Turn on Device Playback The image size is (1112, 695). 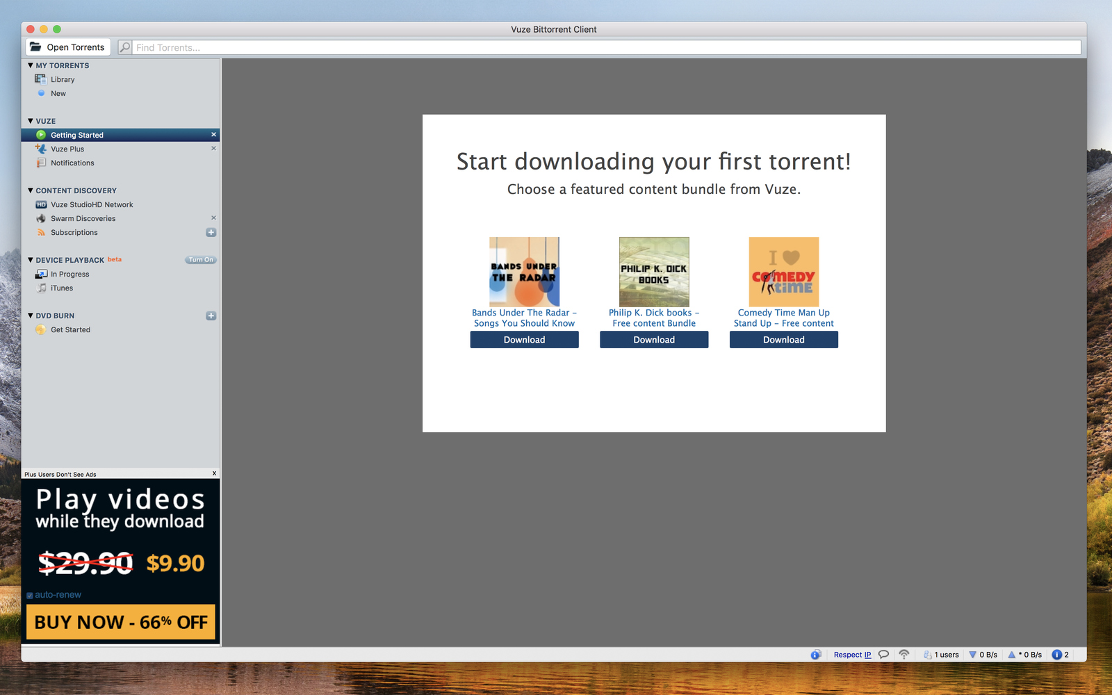click(x=201, y=260)
